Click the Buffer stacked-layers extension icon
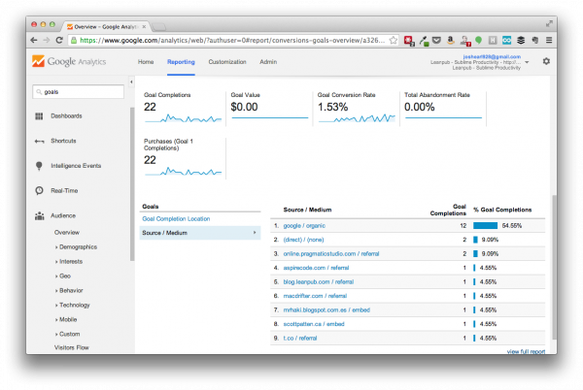Viewport: 583px width, 390px height. (x=521, y=40)
